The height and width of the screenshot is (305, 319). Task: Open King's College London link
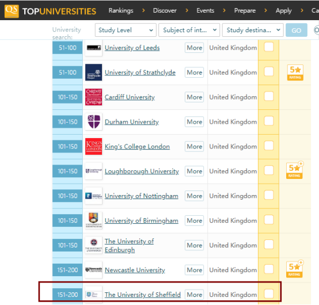[x=137, y=147]
